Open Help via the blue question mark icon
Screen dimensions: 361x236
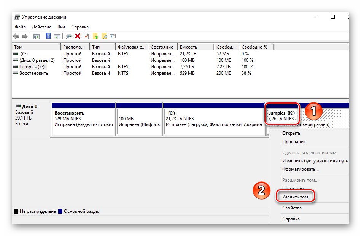point(48,36)
